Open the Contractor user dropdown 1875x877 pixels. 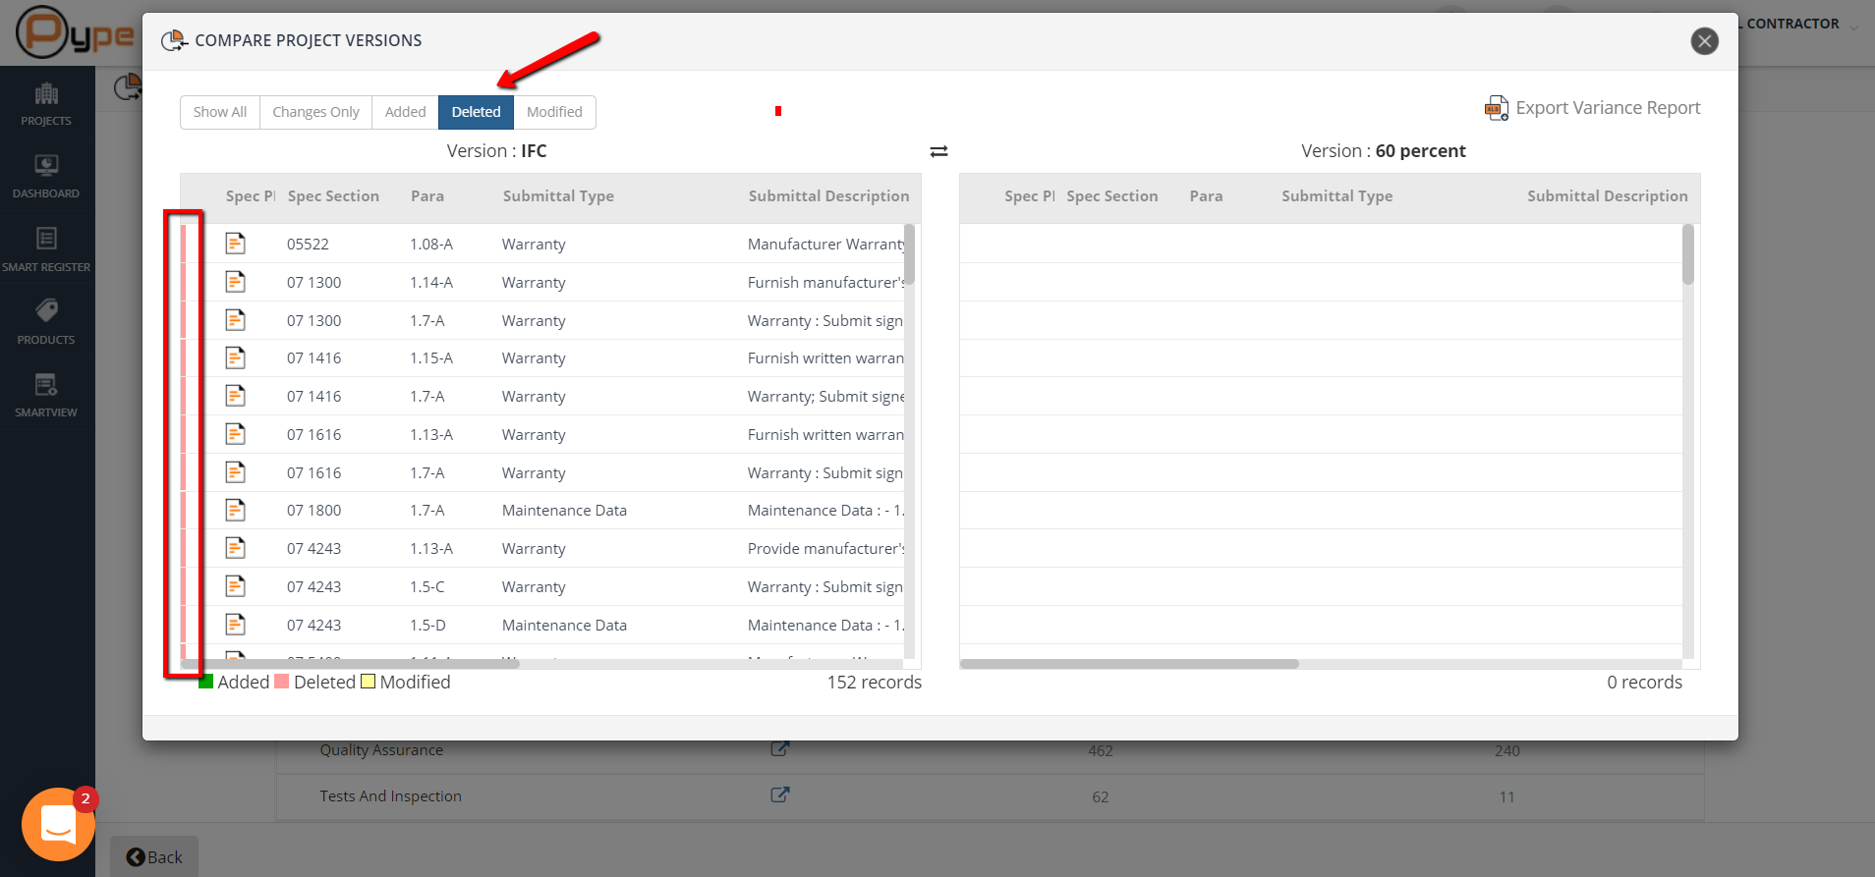pos(1800,24)
